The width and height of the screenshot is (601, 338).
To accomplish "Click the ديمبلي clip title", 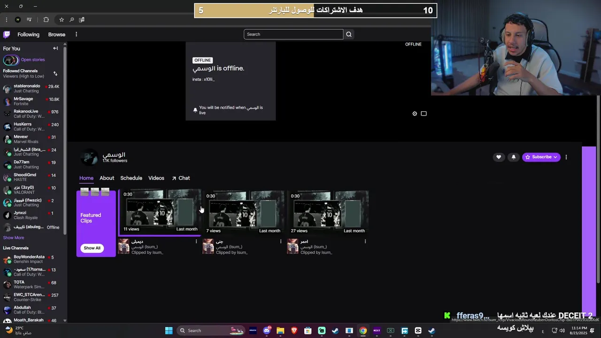I will pyautogui.click(x=137, y=241).
